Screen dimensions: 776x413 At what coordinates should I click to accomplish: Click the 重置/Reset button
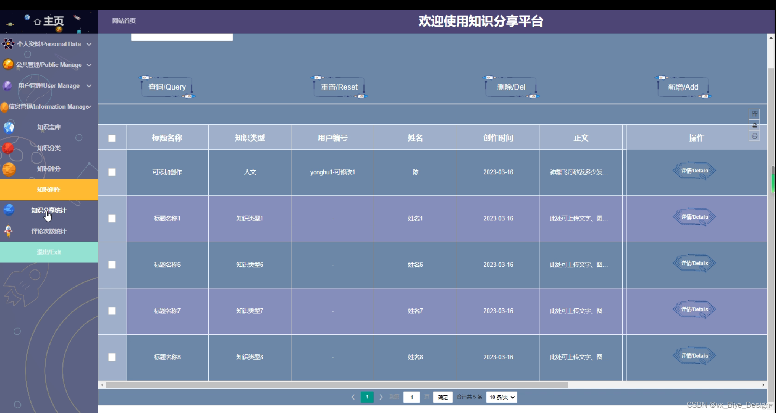click(339, 87)
